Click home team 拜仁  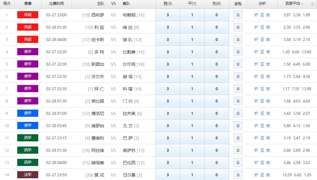pos(99,89)
